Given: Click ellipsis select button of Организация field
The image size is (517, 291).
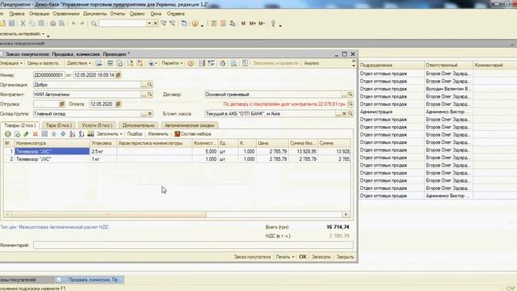Looking at the screenshot, I should pos(144,85).
